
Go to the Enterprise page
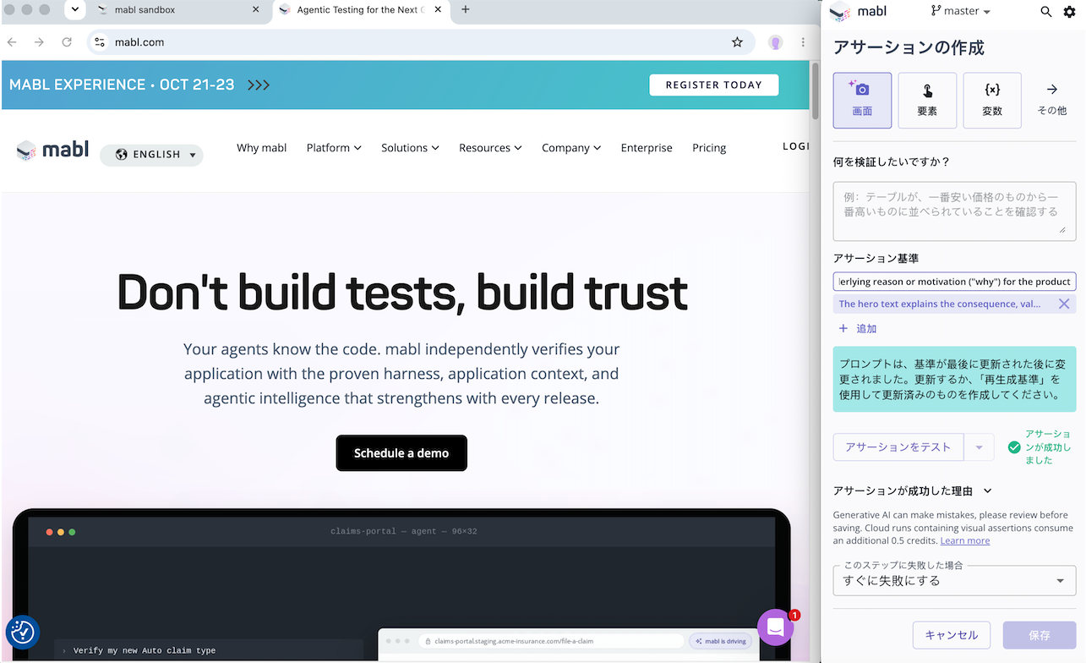click(x=647, y=148)
